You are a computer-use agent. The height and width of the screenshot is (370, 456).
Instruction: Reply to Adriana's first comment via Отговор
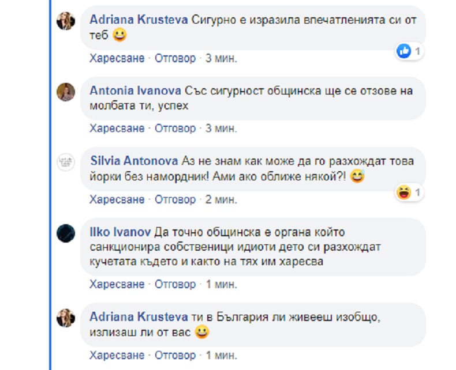pyautogui.click(x=175, y=58)
